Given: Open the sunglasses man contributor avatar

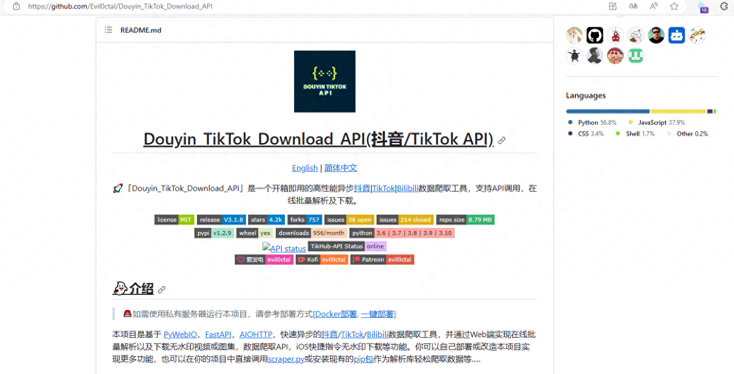Looking at the screenshot, I should pos(656,35).
